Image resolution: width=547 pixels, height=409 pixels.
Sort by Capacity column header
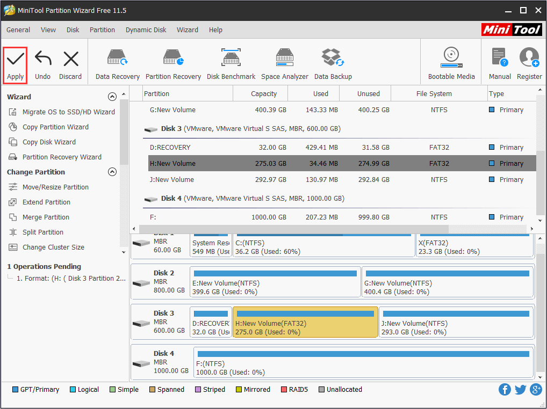pos(260,94)
